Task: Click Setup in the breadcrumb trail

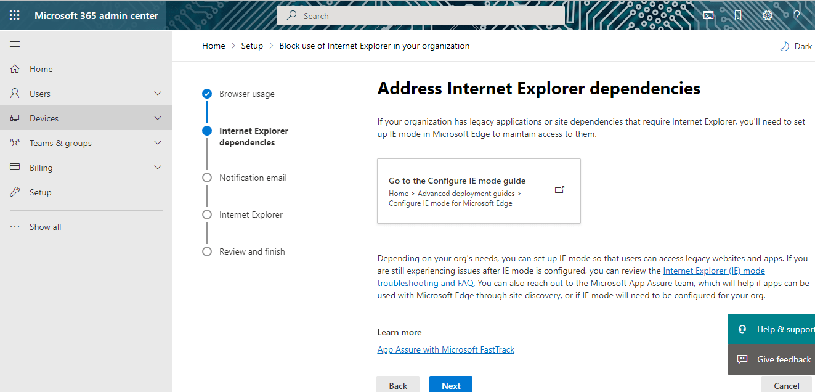Action: click(252, 46)
